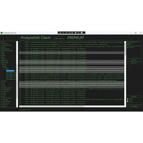143x143 pixels.
Task: Select the Ssangyong tree item
Action: click(x=5, y=91)
